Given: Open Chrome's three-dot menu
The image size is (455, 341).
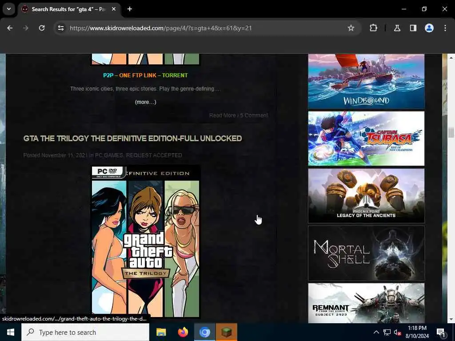Looking at the screenshot, I should [x=445, y=28].
